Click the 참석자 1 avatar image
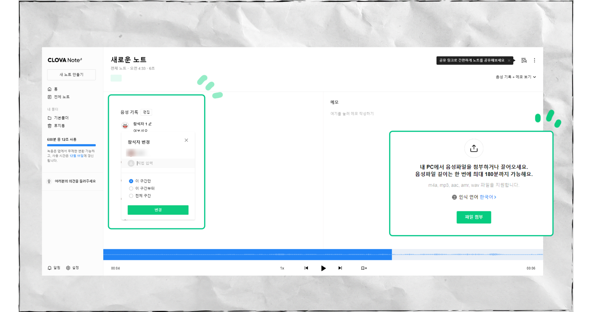Screen dimensions: 592x312 tap(125, 126)
